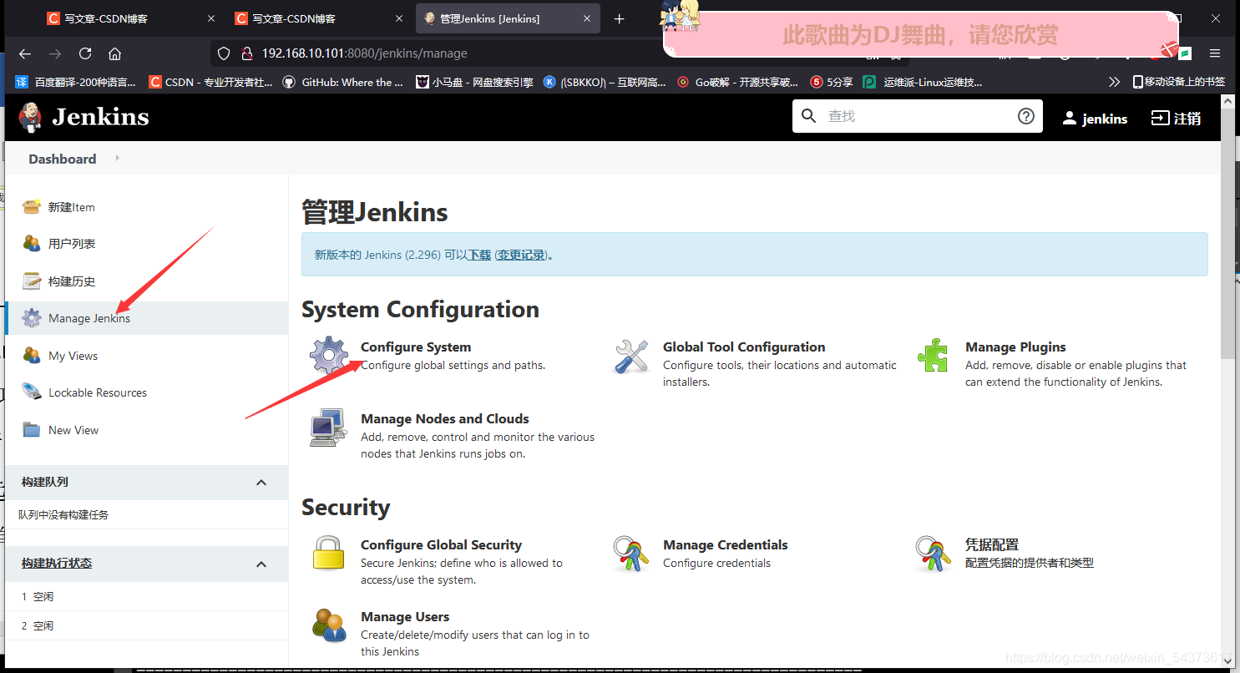Open the 小马盘 bookmark

[x=474, y=82]
